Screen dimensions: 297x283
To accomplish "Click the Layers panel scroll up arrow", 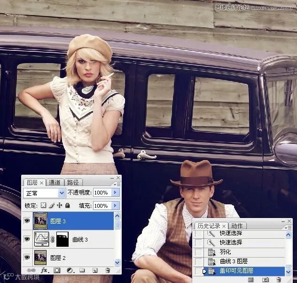I will [117, 216].
